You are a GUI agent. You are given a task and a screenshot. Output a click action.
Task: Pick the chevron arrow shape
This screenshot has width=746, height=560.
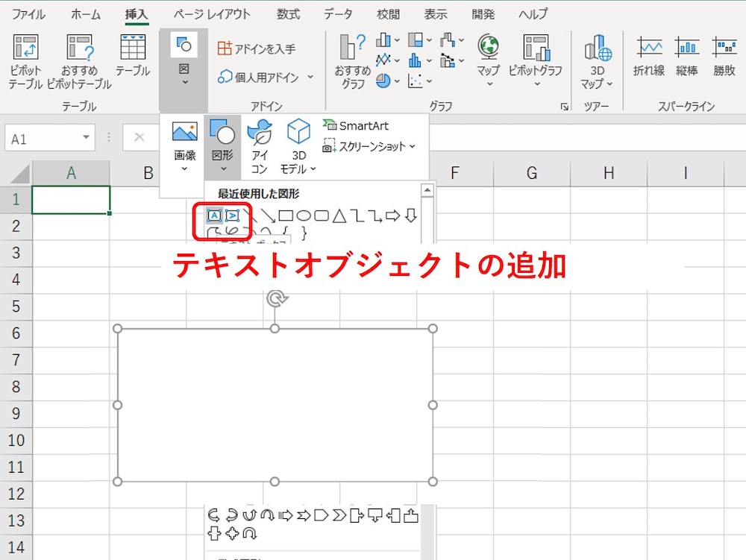[x=339, y=515]
